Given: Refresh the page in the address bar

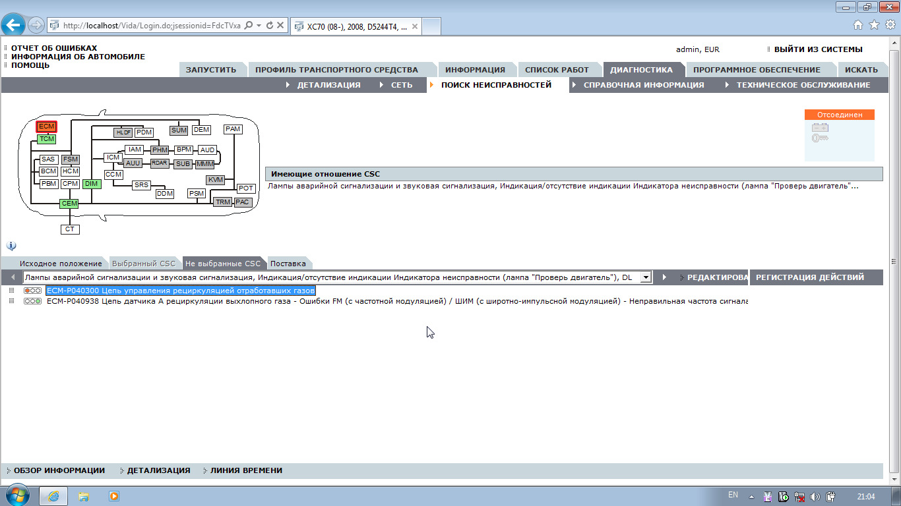Looking at the screenshot, I should (270, 26).
